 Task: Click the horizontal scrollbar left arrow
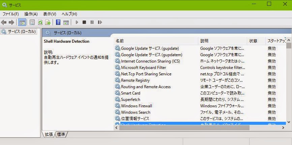tap(116, 128)
